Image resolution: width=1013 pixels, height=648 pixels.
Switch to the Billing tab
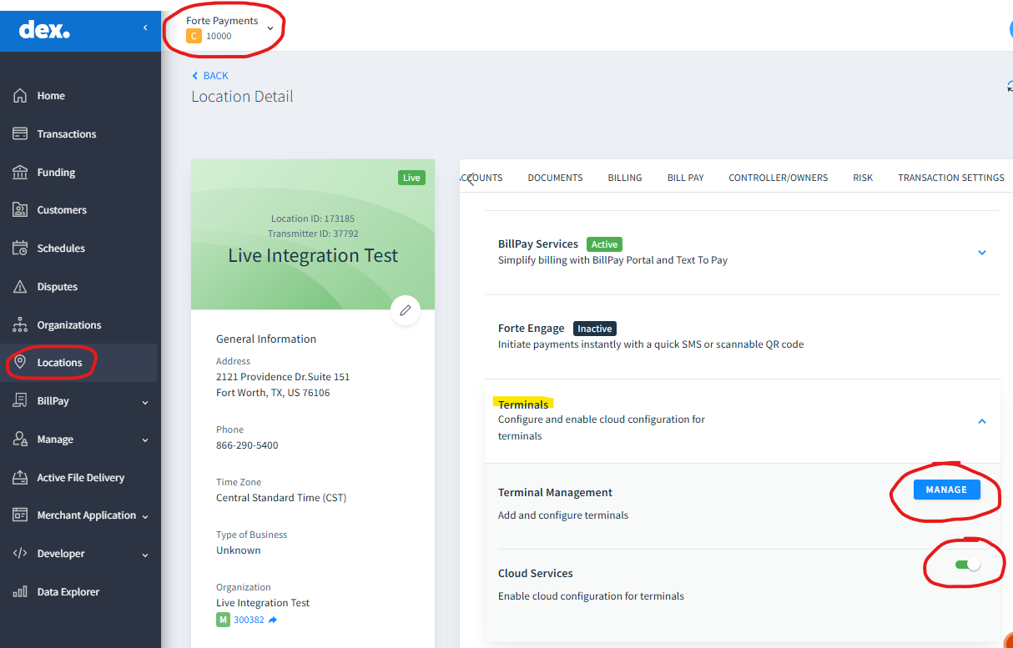(x=625, y=178)
